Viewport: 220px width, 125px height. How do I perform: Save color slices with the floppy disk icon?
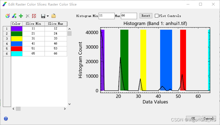43,16
